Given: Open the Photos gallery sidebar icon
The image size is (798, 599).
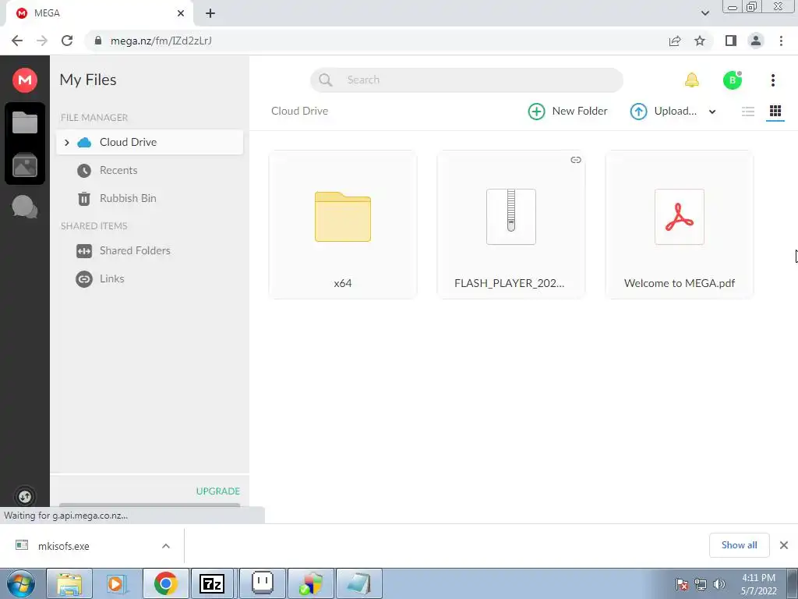Looking at the screenshot, I should click(x=25, y=165).
